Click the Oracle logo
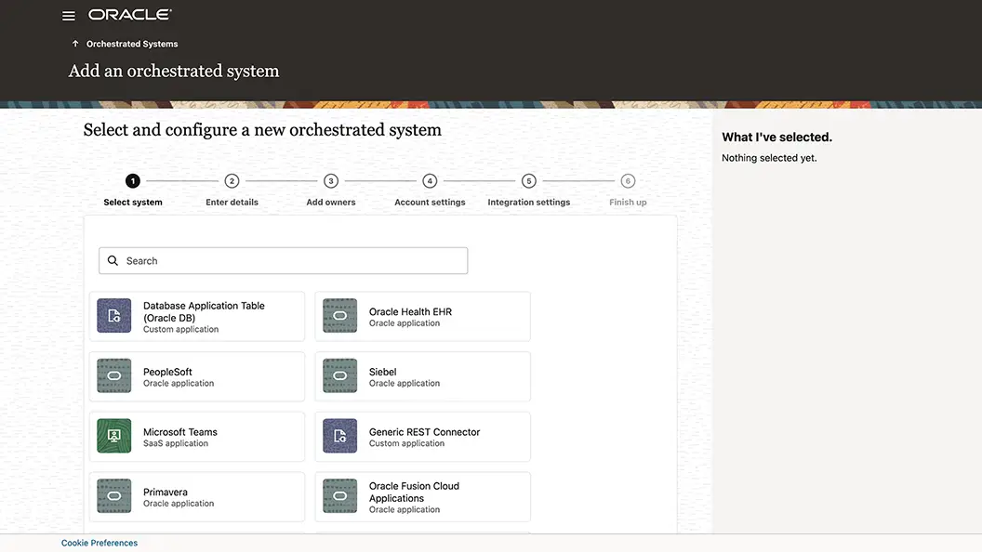Image resolution: width=982 pixels, height=552 pixels. (129, 14)
